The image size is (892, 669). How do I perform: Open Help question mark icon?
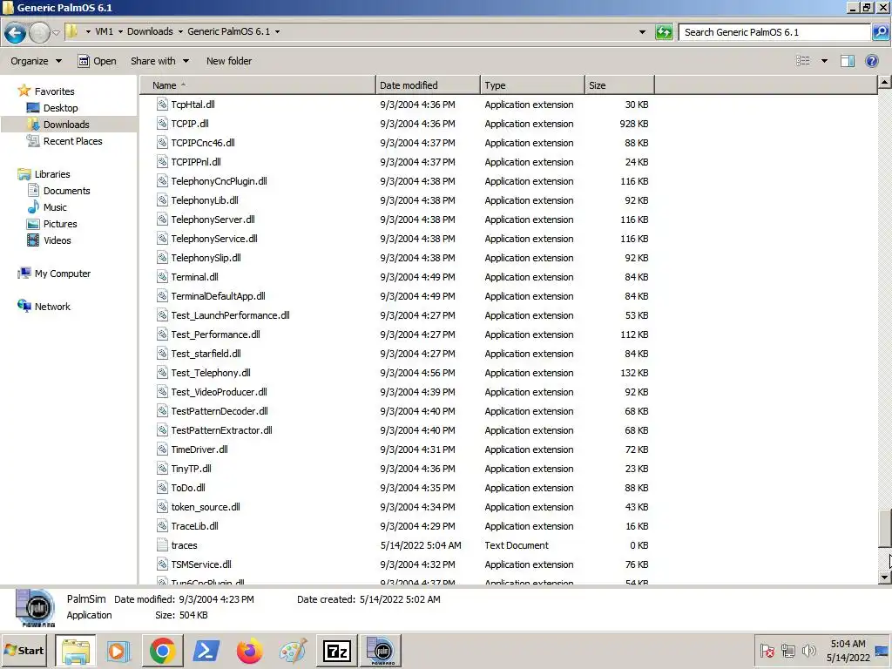(871, 61)
